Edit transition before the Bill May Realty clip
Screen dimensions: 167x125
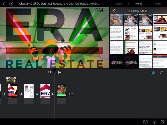pyautogui.click(x=21, y=94)
